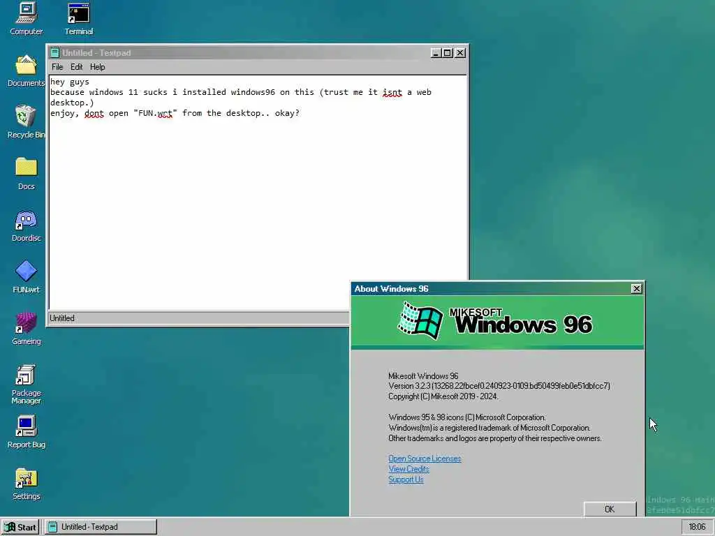Viewport: 715px width, 536px height.
Task: Click the 18:06 taskbar clock
Action: point(697,527)
